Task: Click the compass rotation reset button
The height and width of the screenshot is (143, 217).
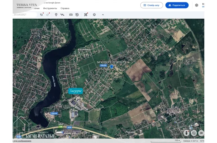Action: click(194, 133)
